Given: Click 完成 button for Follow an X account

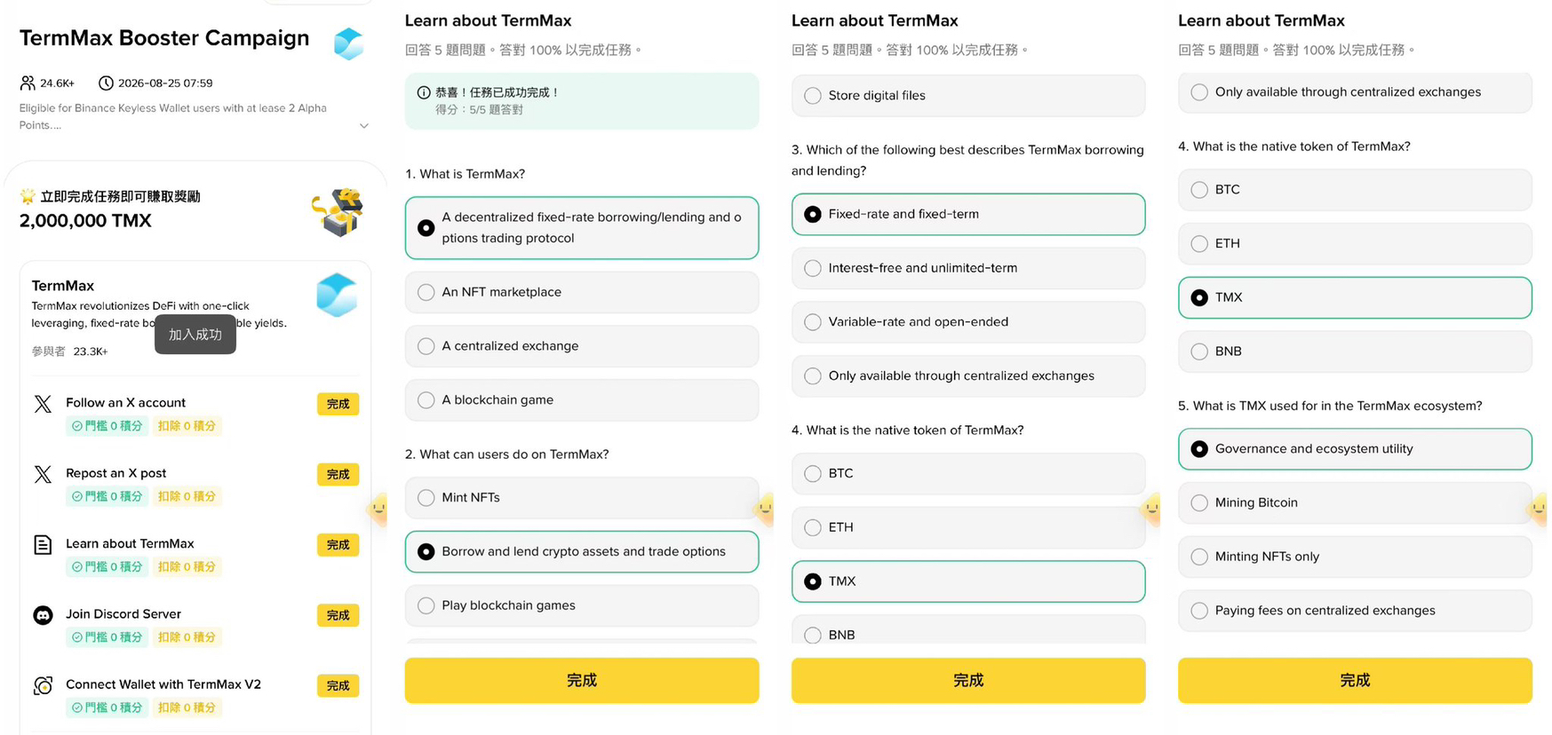Looking at the screenshot, I should [x=338, y=404].
